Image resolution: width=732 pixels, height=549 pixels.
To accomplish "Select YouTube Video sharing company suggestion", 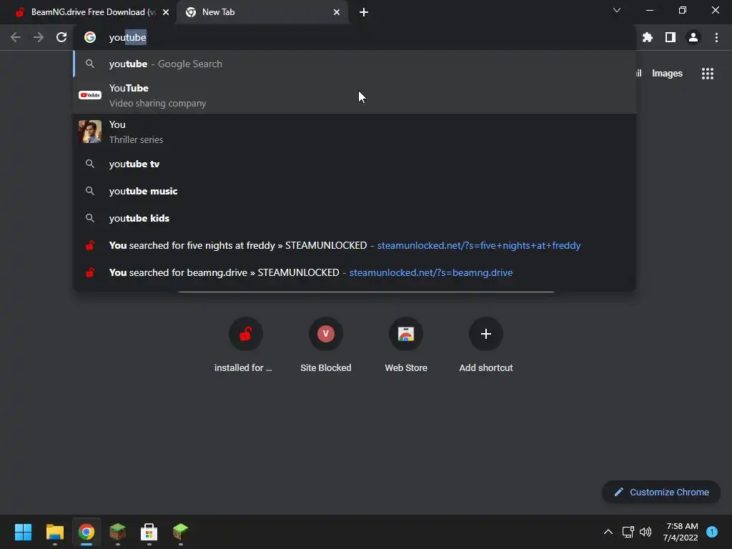I will (x=355, y=95).
